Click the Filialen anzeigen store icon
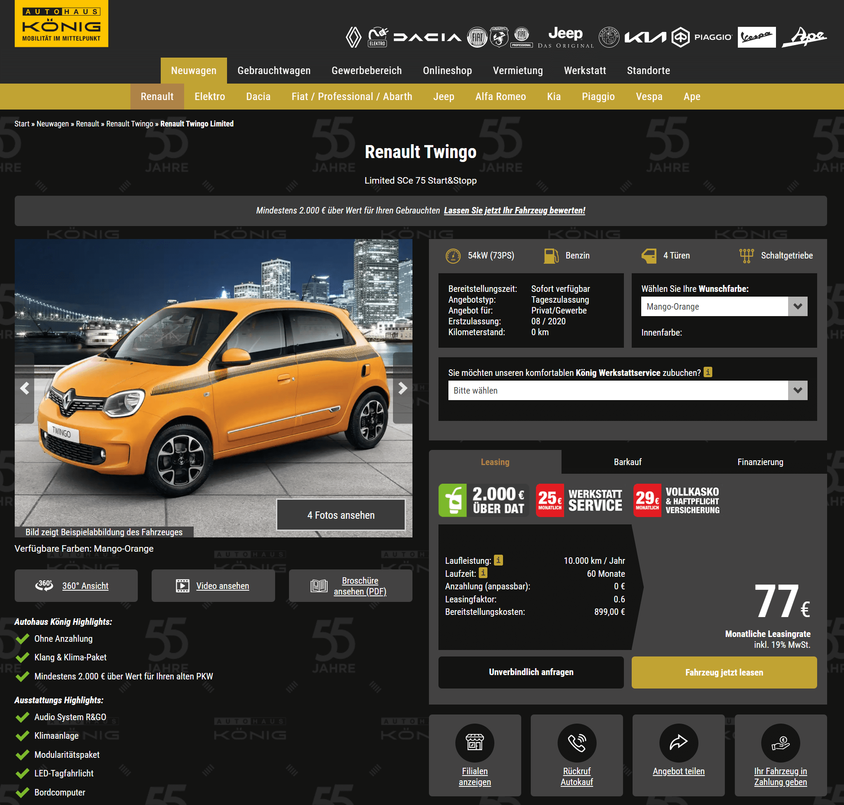 474,743
